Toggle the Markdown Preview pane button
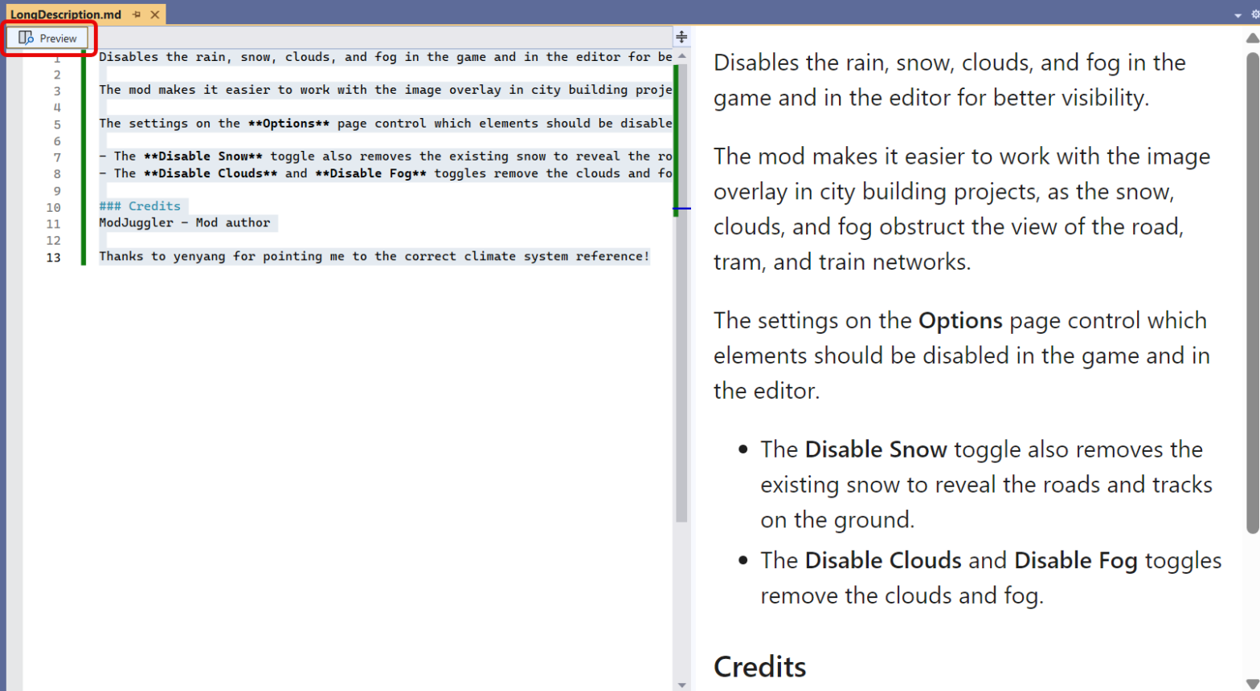The image size is (1260, 691). pos(48,38)
